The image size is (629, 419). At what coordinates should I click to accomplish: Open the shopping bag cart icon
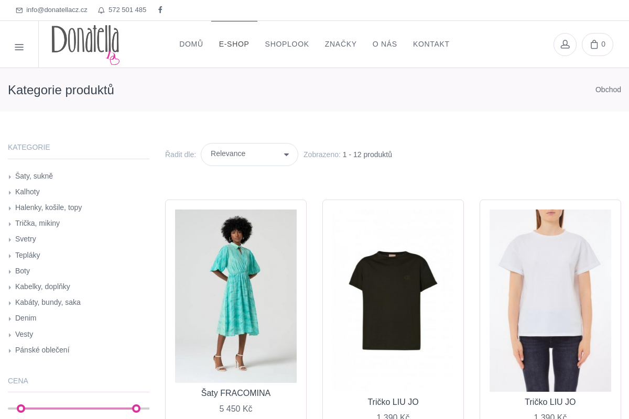tap(597, 45)
